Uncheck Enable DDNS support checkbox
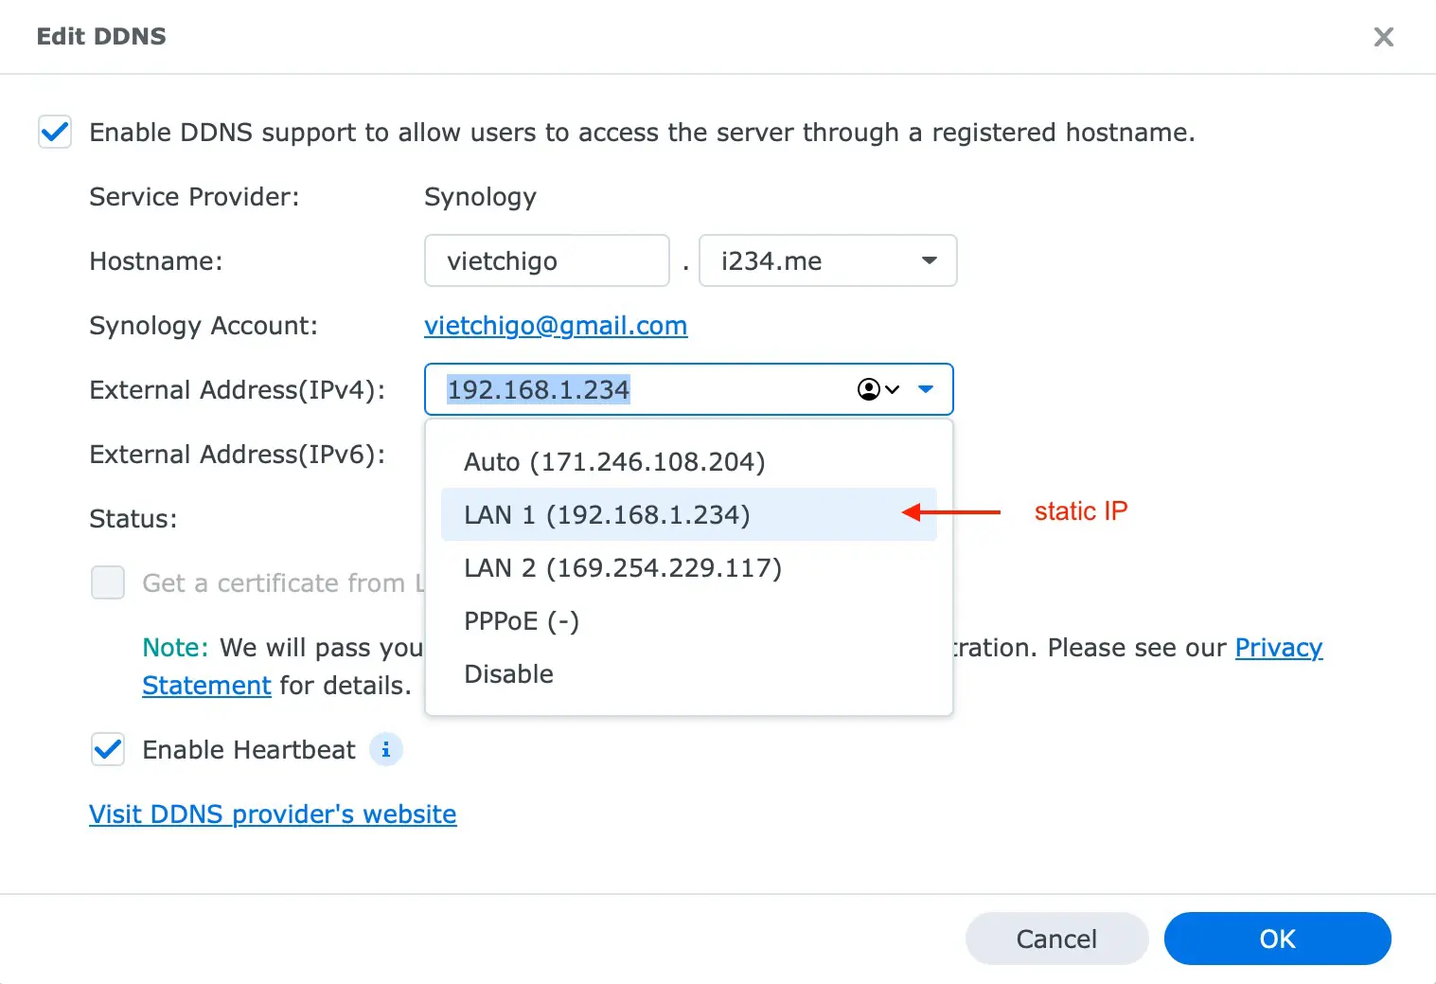This screenshot has width=1436, height=984. [x=55, y=133]
